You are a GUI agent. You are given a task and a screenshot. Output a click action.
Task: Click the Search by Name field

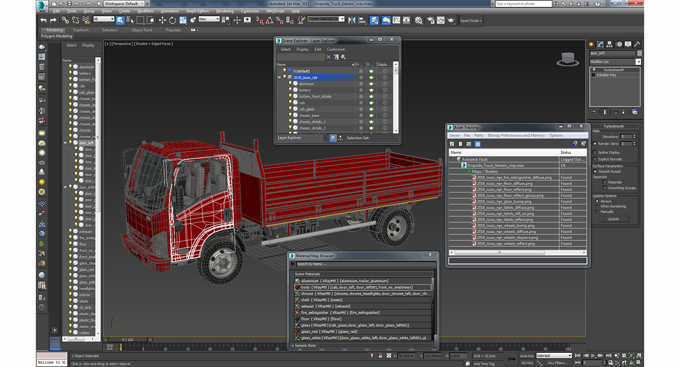click(365, 264)
